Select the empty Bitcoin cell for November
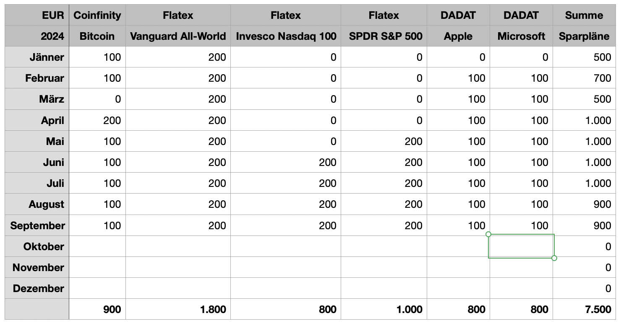 [x=97, y=267]
